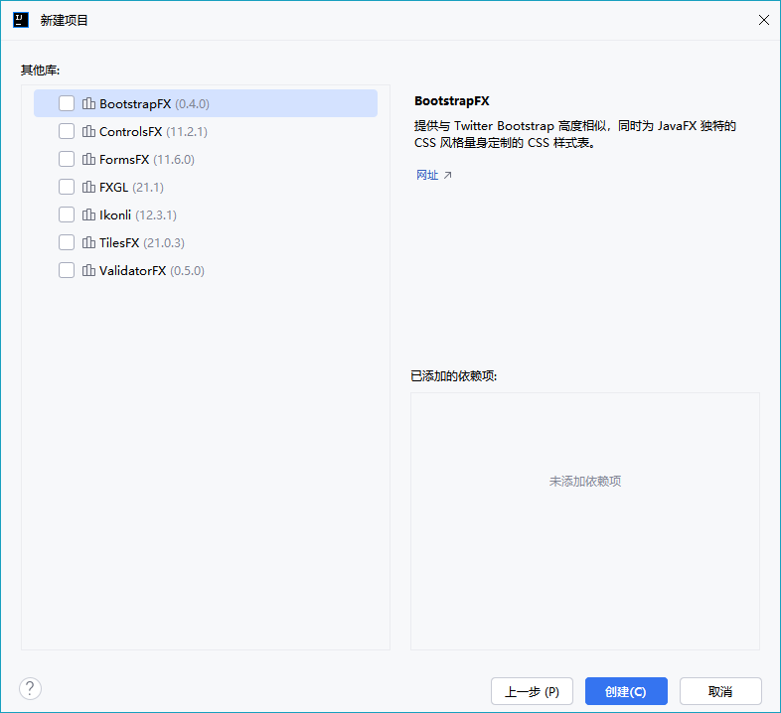Open help with the question mark icon
The height and width of the screenshot is (713, 781).
tap(31, 688)
